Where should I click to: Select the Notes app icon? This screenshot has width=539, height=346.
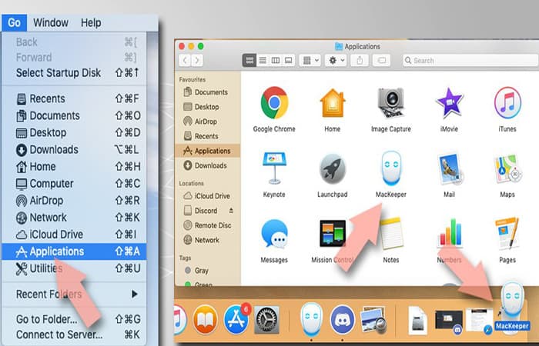click(391, 234)
